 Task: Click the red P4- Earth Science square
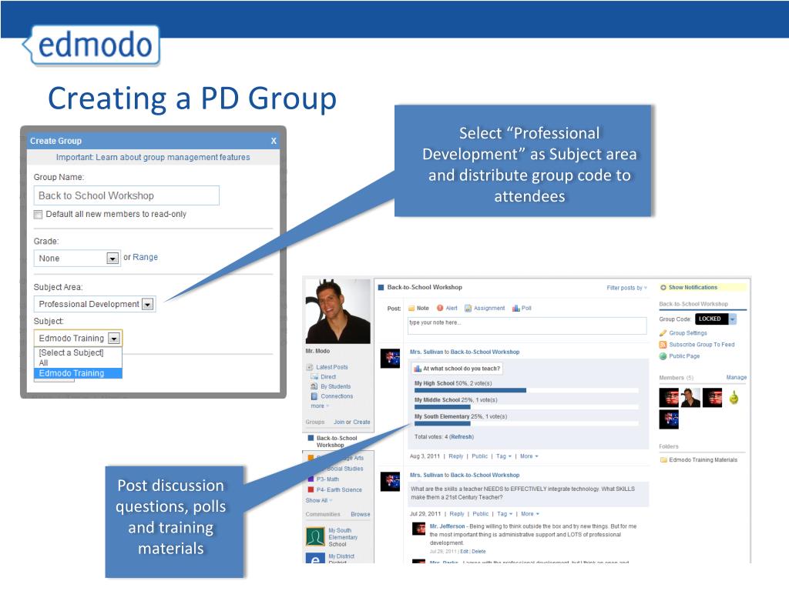tap(311, 489)
